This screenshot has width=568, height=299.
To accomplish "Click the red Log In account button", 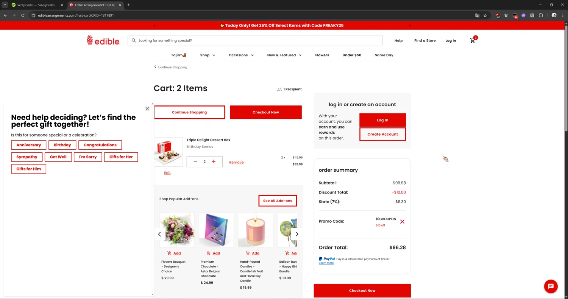I will [x=382, y=120].
